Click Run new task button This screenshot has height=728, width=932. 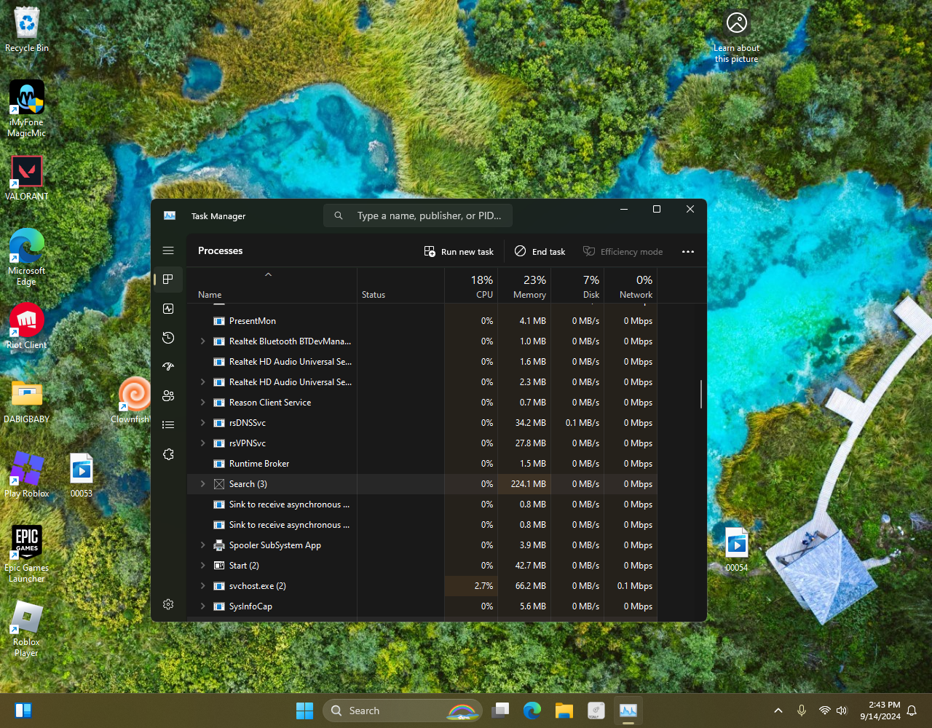pos(459,251)
